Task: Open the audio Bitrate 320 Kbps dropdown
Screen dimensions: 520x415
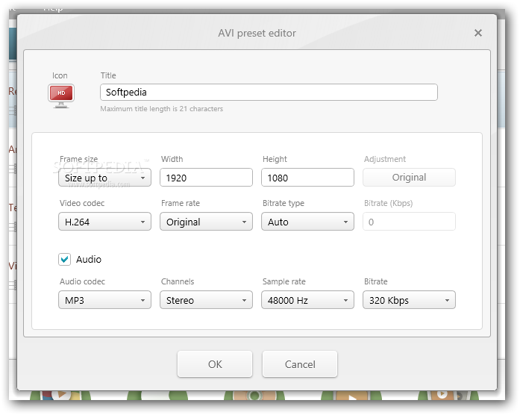Action: tap(409, 300)
